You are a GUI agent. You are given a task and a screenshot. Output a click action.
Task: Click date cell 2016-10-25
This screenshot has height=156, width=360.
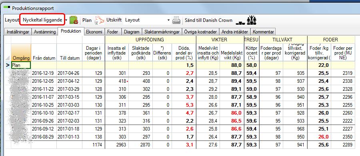(44, 105)
